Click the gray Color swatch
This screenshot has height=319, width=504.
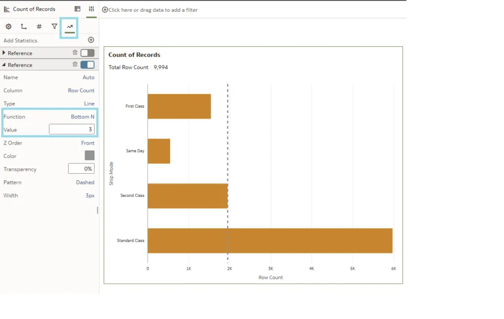(89, 156)
